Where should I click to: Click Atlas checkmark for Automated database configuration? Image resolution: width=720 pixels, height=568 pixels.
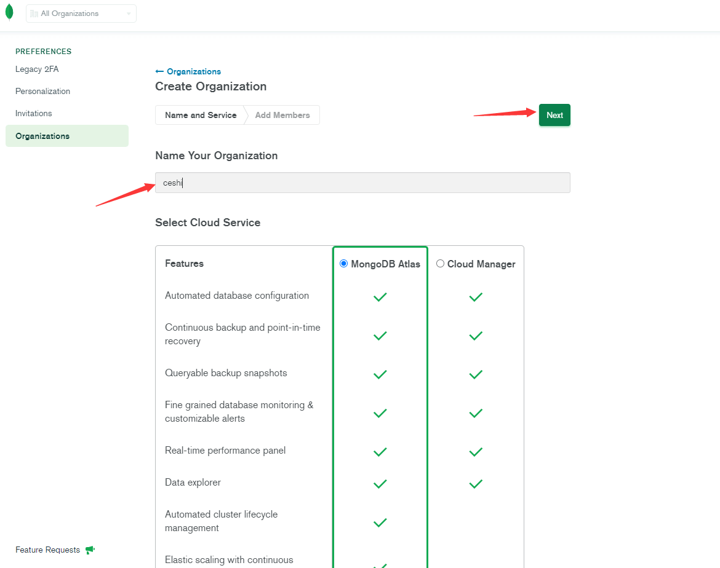coord(380,297)
